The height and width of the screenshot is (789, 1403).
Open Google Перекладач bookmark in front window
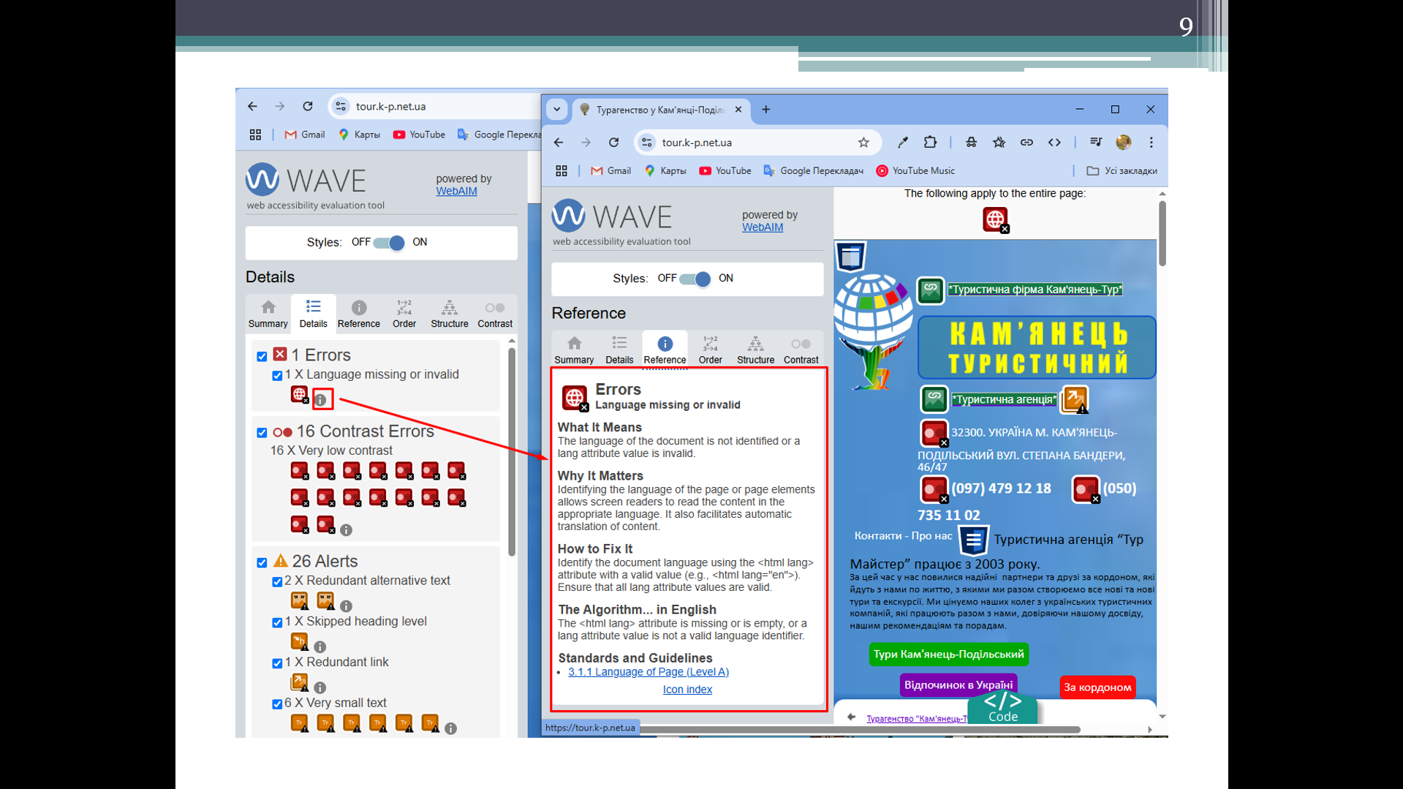click(813, 171)
